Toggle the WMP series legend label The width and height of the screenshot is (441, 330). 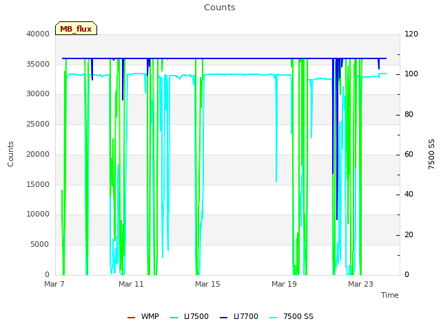[150, 316]
